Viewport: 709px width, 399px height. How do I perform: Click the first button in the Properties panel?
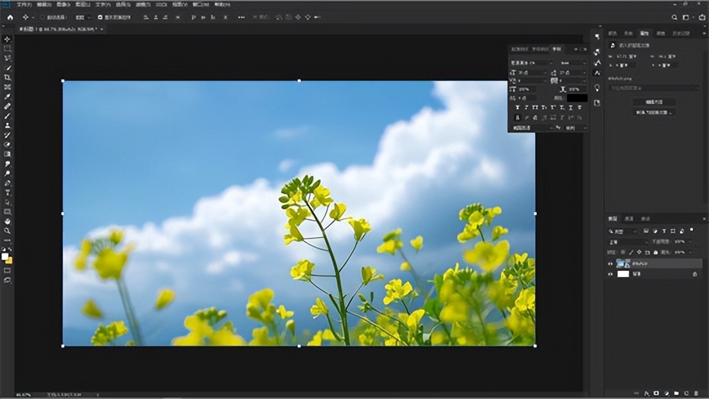[654, 102]
